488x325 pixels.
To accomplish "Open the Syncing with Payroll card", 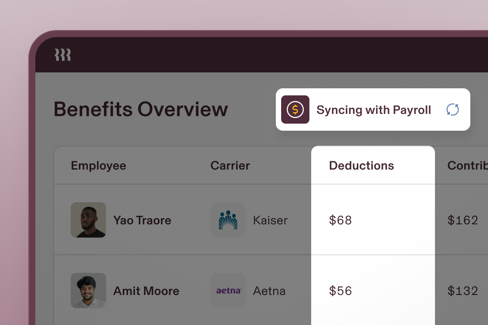I will 373,110.
